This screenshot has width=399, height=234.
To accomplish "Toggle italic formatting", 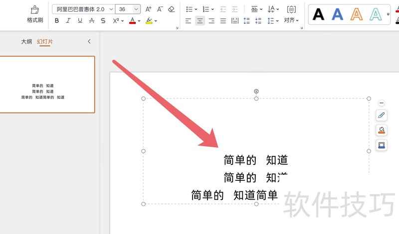I will point(68,20).
